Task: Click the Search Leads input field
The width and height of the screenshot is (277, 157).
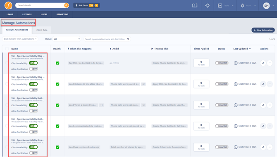Action: [40, 5]
